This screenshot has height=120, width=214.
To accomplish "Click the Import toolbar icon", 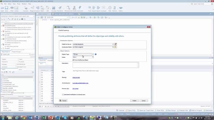I will [94, 9].
